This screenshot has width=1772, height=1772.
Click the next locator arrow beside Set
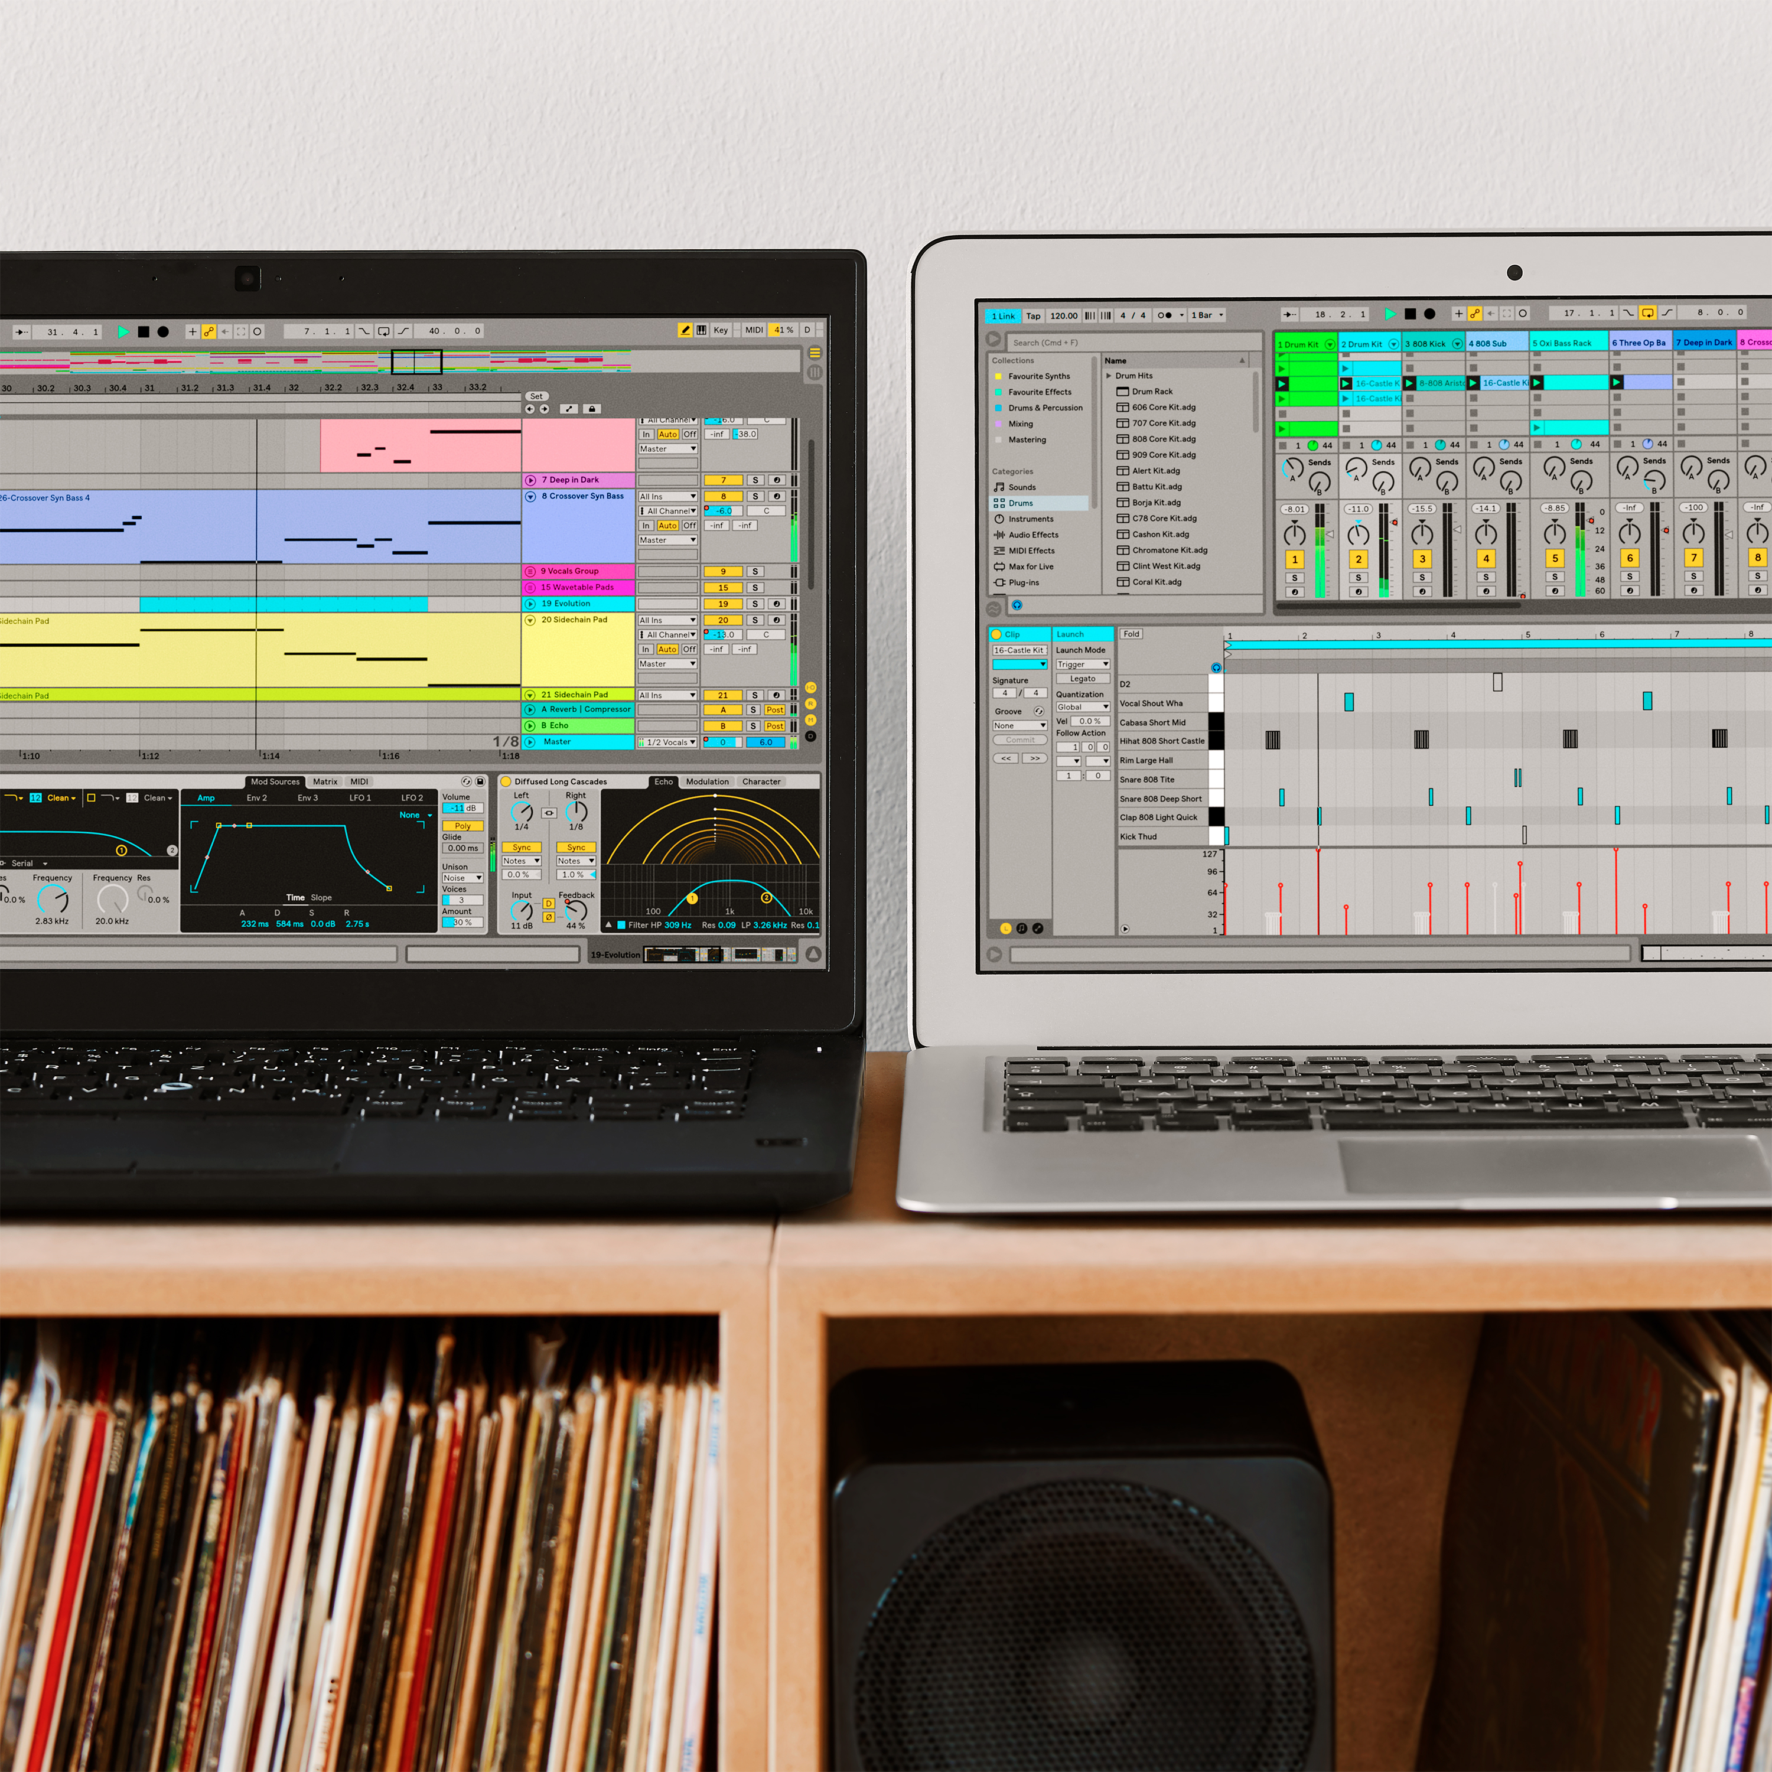544,409
